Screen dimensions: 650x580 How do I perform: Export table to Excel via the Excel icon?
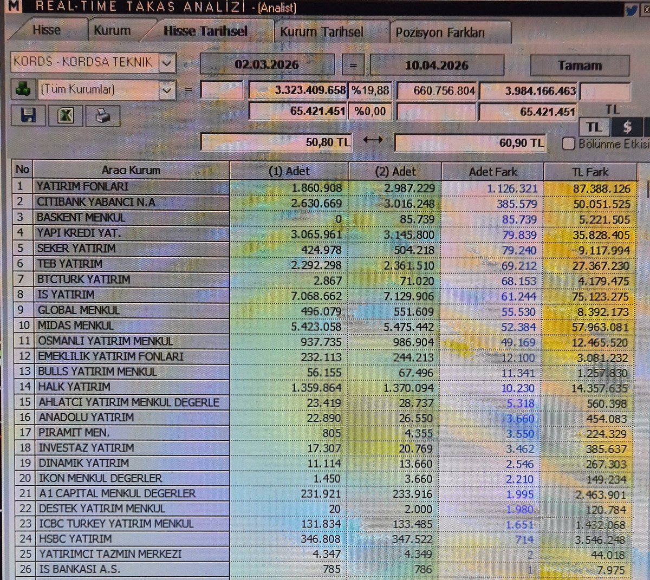64,115
